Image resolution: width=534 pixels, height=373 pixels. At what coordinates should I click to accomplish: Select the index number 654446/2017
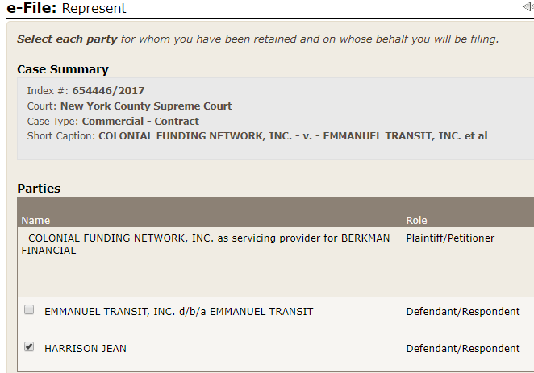click(x=108, y=91)
